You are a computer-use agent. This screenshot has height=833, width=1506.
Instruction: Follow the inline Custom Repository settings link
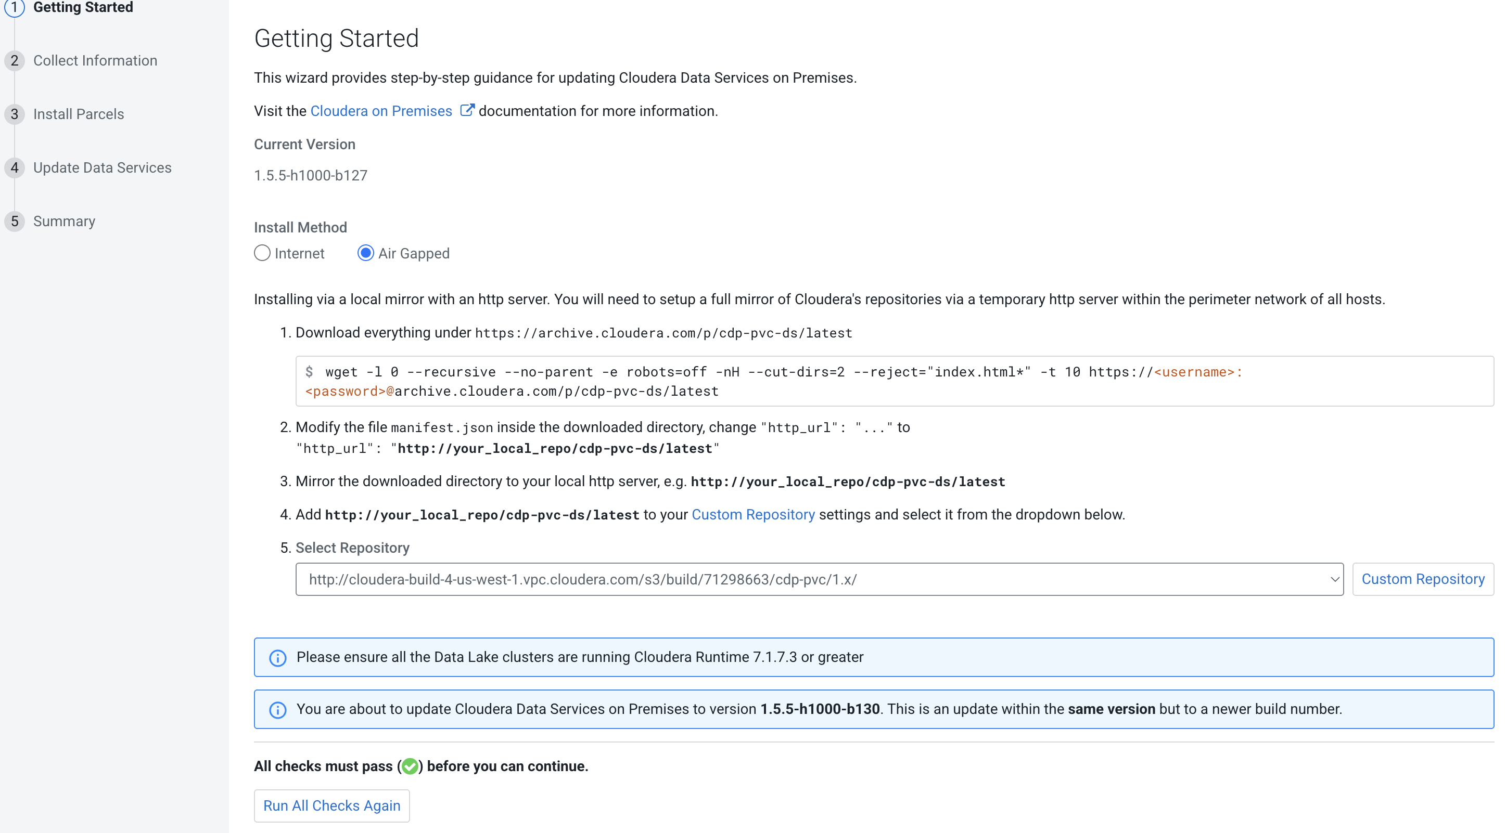[x=753, y=515]
